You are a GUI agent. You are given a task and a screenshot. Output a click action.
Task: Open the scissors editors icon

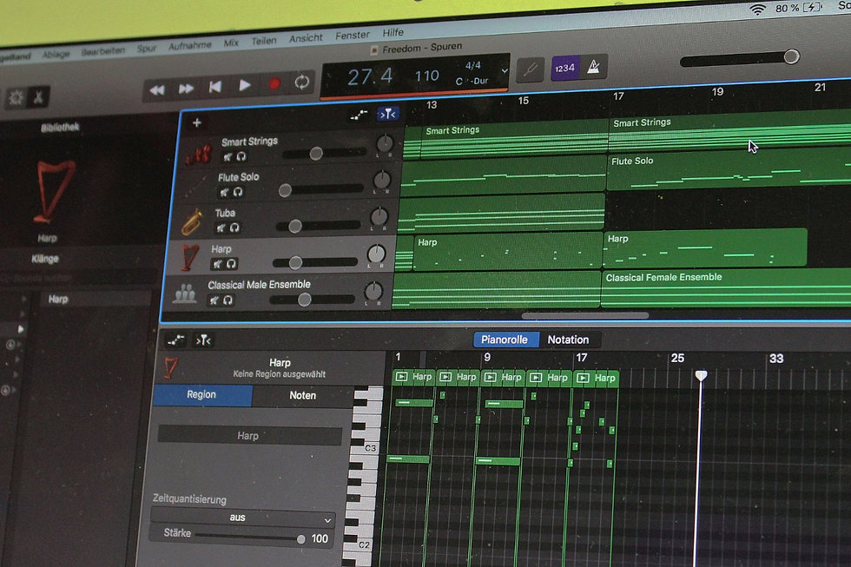38,96
